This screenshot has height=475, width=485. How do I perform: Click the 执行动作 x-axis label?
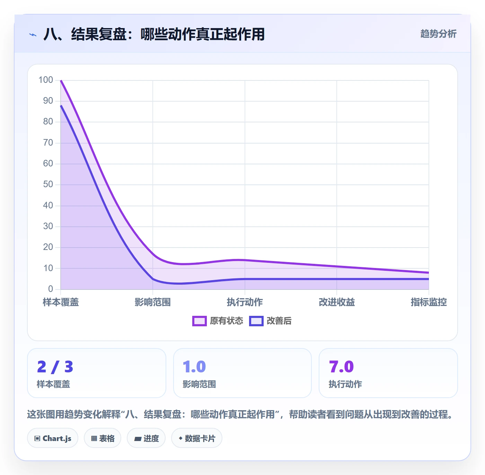(x=245, y=302)
